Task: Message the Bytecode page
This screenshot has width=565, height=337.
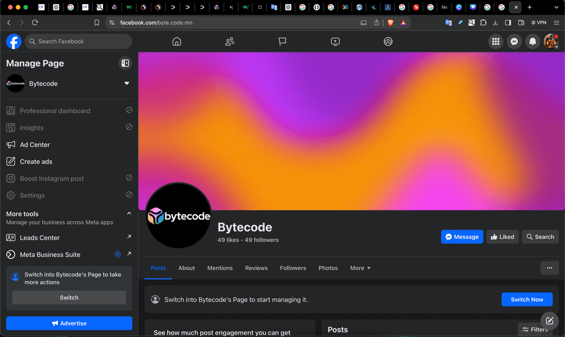Action: [462, 237]
